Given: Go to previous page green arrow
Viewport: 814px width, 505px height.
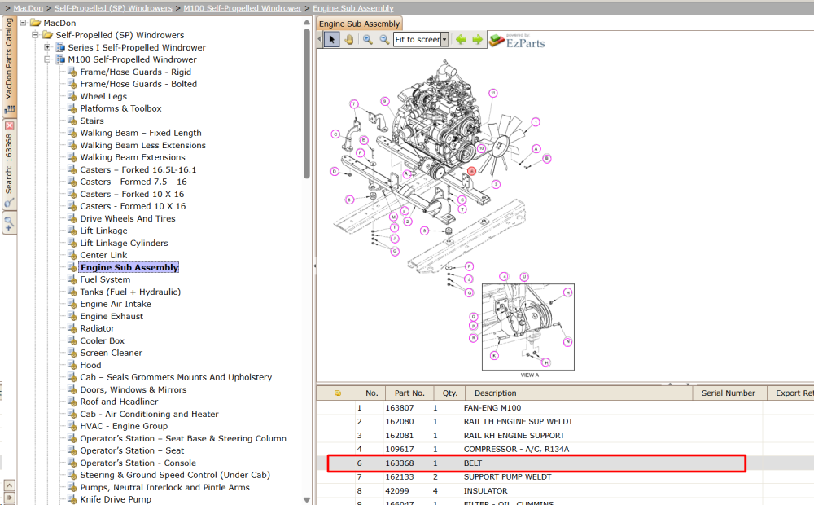Looking at the screenshot, I should pos(461,39).
